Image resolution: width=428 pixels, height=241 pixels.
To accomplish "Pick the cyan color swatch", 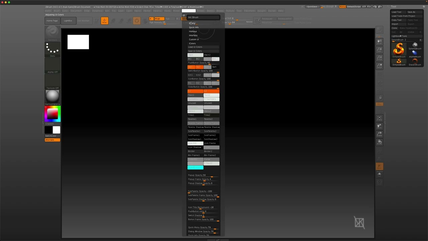I will pos(195,167).
